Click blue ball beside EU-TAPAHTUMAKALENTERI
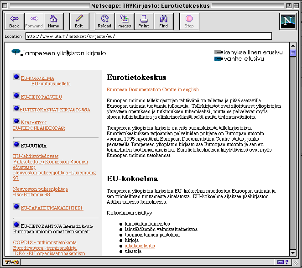302x268 pixels. [16, 206]
